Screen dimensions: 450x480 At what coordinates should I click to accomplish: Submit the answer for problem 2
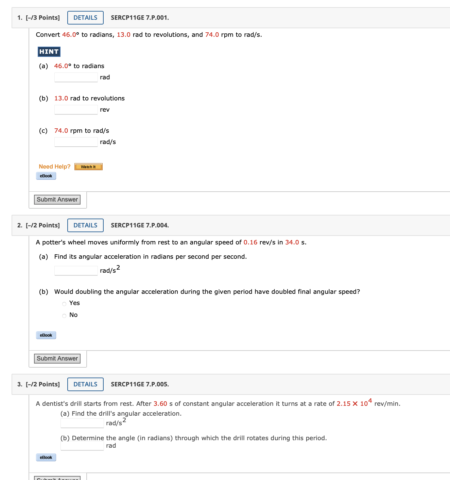(x=57, y=358)
